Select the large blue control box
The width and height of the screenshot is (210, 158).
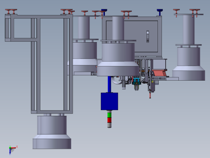point(109,101)
